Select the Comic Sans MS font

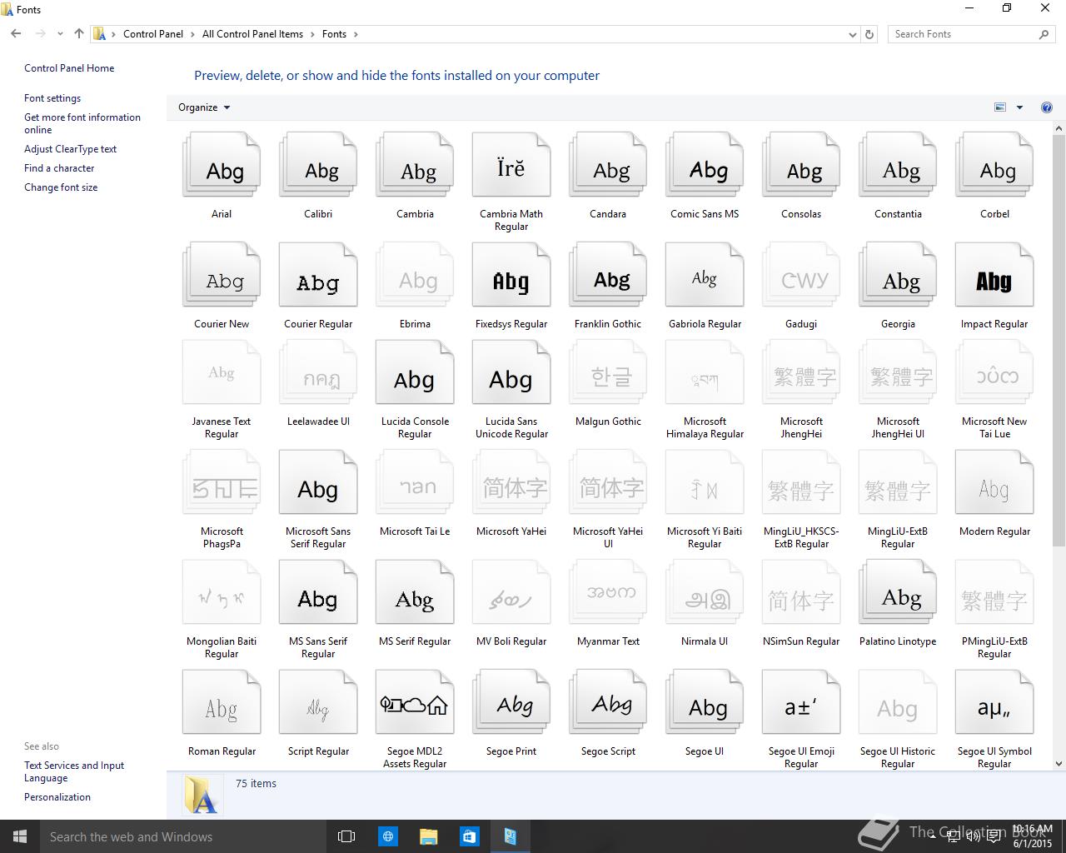pyautogui.click(x=705, y=165)
